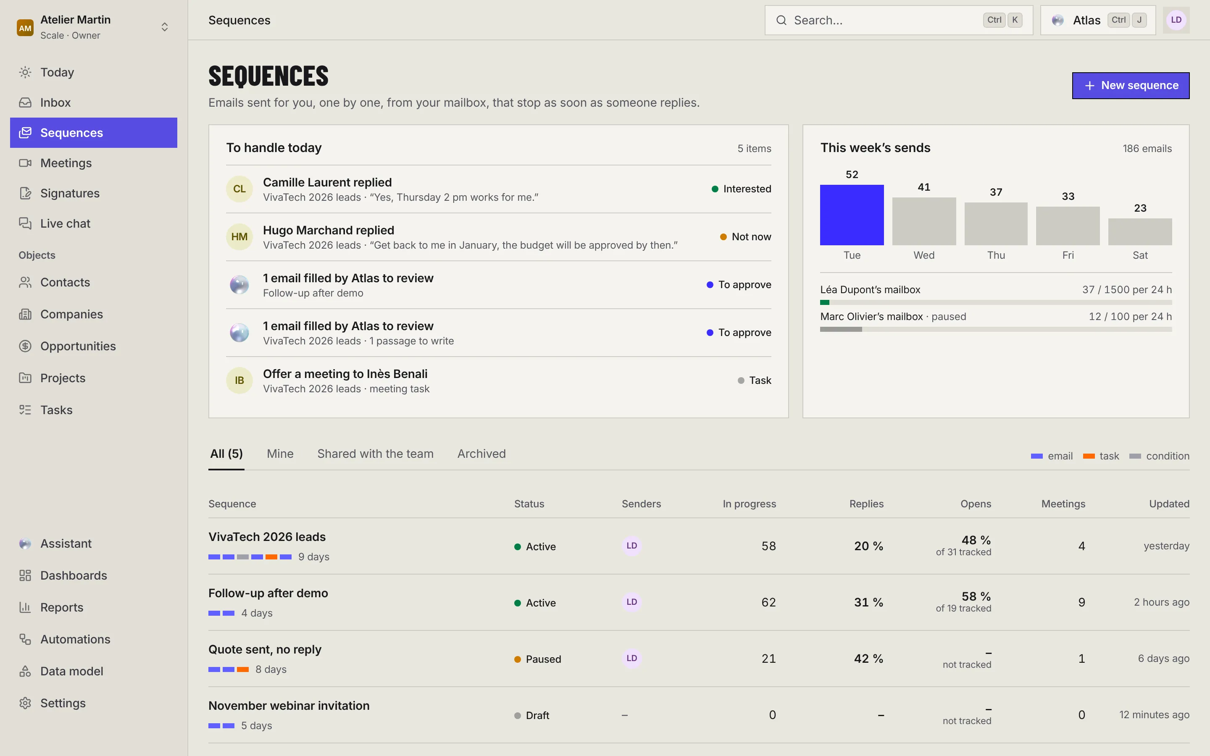Viewport: 1210px width, 756px height.
Task: Click the Wed bar in sends chart
Action: pyautogui.click(x=924, y=221)
